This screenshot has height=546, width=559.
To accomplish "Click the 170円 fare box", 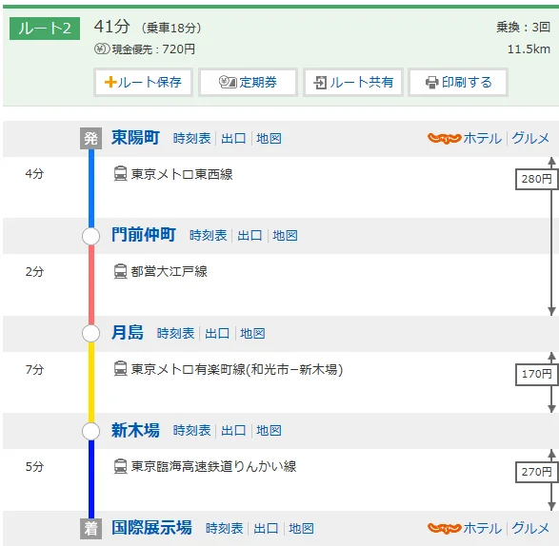I will [536, 374].
